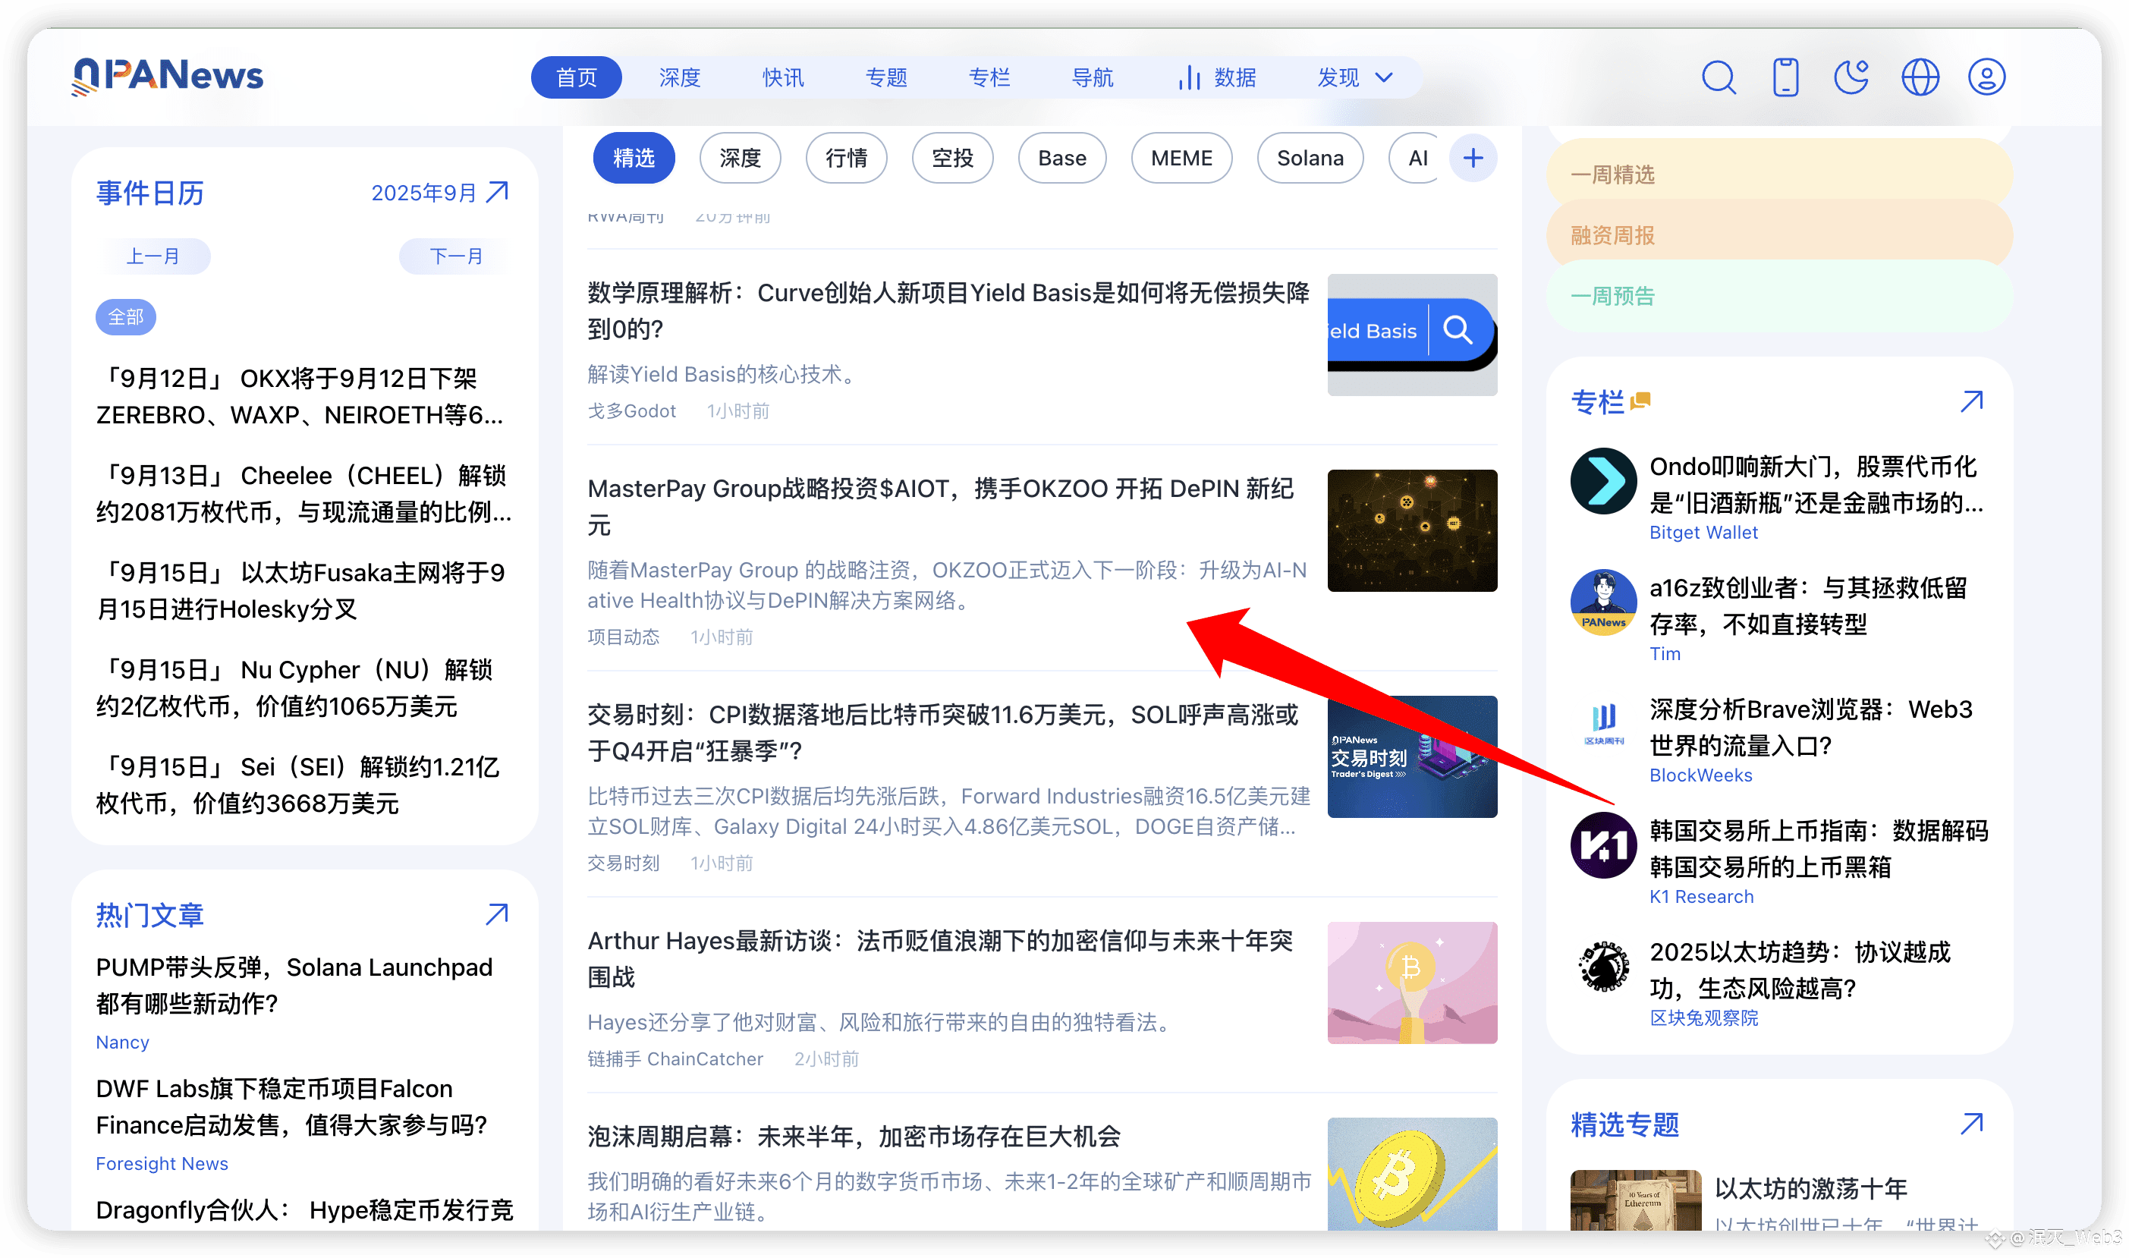Screen dimensions: 2129x1258
Task: Open the 韩国交易所上币指南 column article
Action: tap(1819, 848)
